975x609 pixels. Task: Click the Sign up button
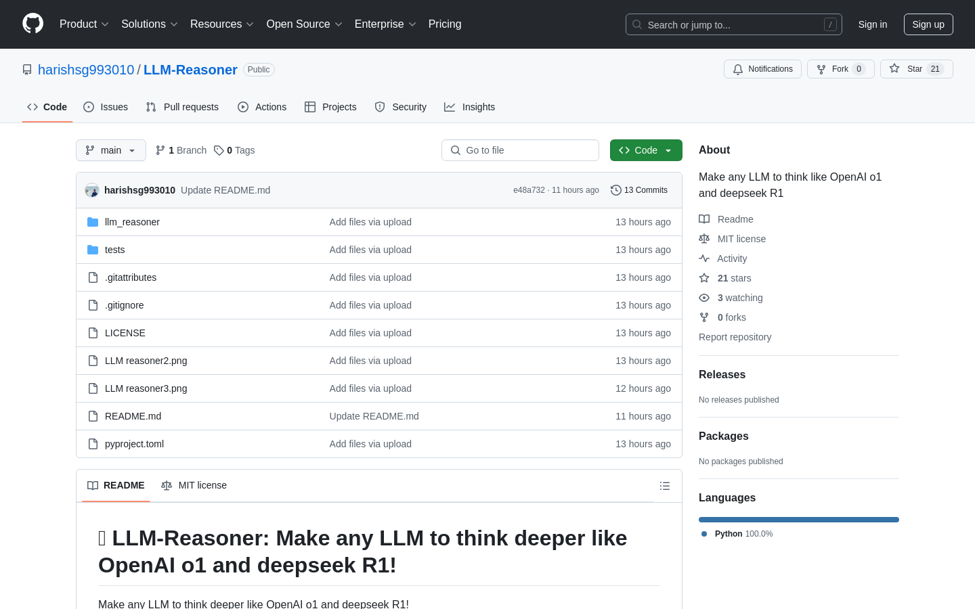click(928, 24)
